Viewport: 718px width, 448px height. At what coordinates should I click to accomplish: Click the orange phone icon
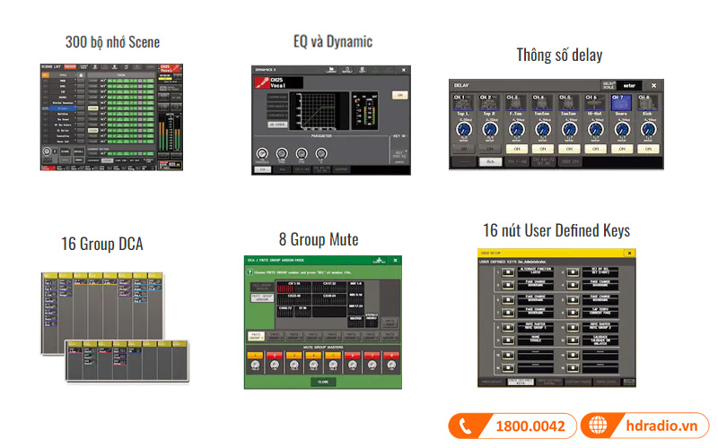(x=465, y=426)
